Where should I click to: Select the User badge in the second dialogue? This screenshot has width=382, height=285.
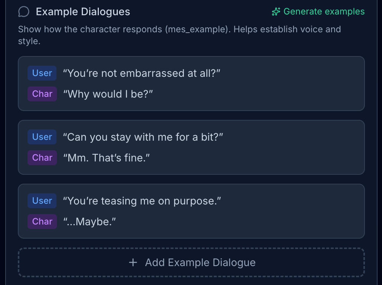[x=42, y=137]
